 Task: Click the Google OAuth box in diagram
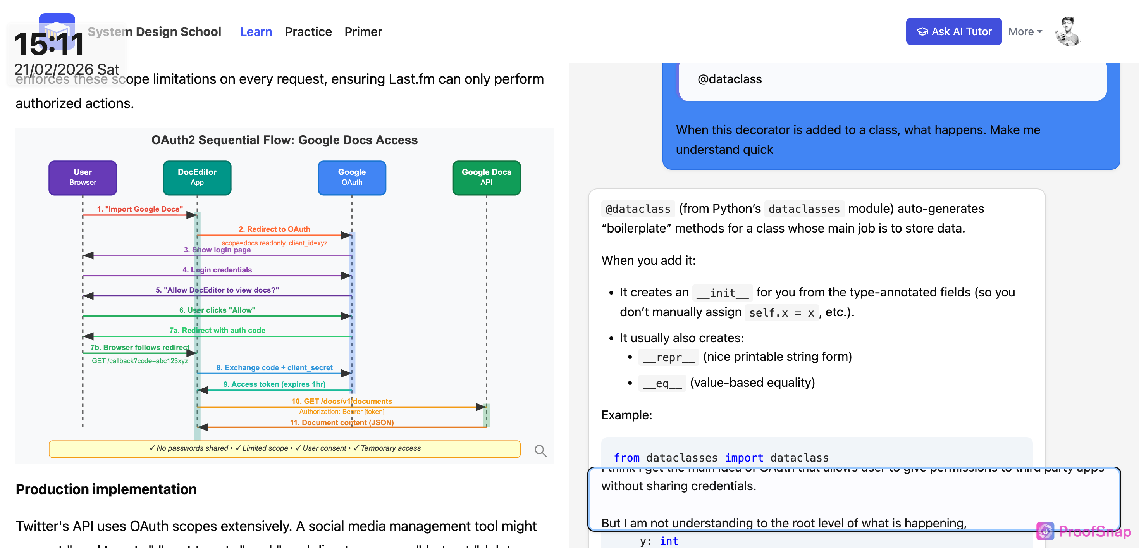(x=352, y=177)
